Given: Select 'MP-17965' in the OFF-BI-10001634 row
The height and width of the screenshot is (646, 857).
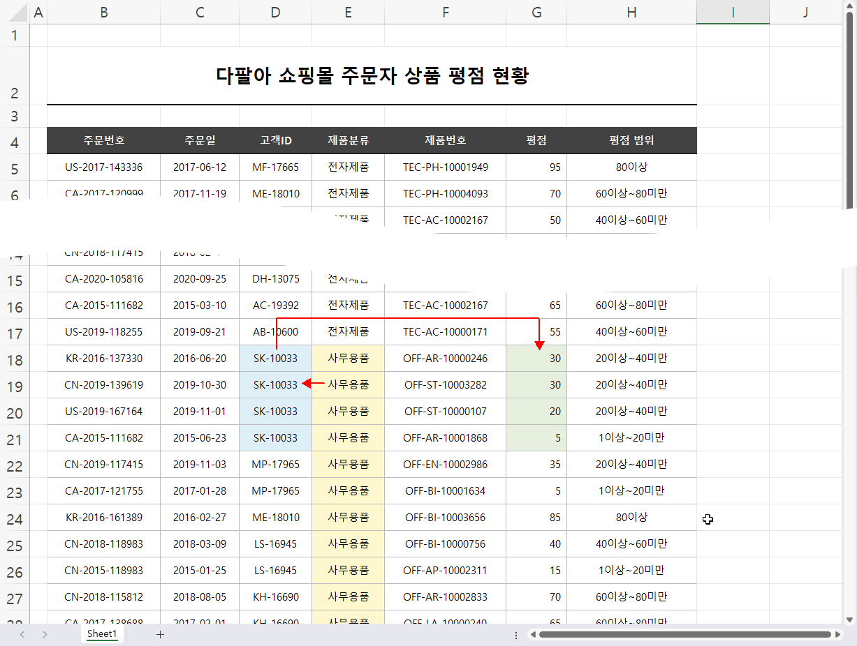Looking at the screenshot, I should click(x=275, y=491).
